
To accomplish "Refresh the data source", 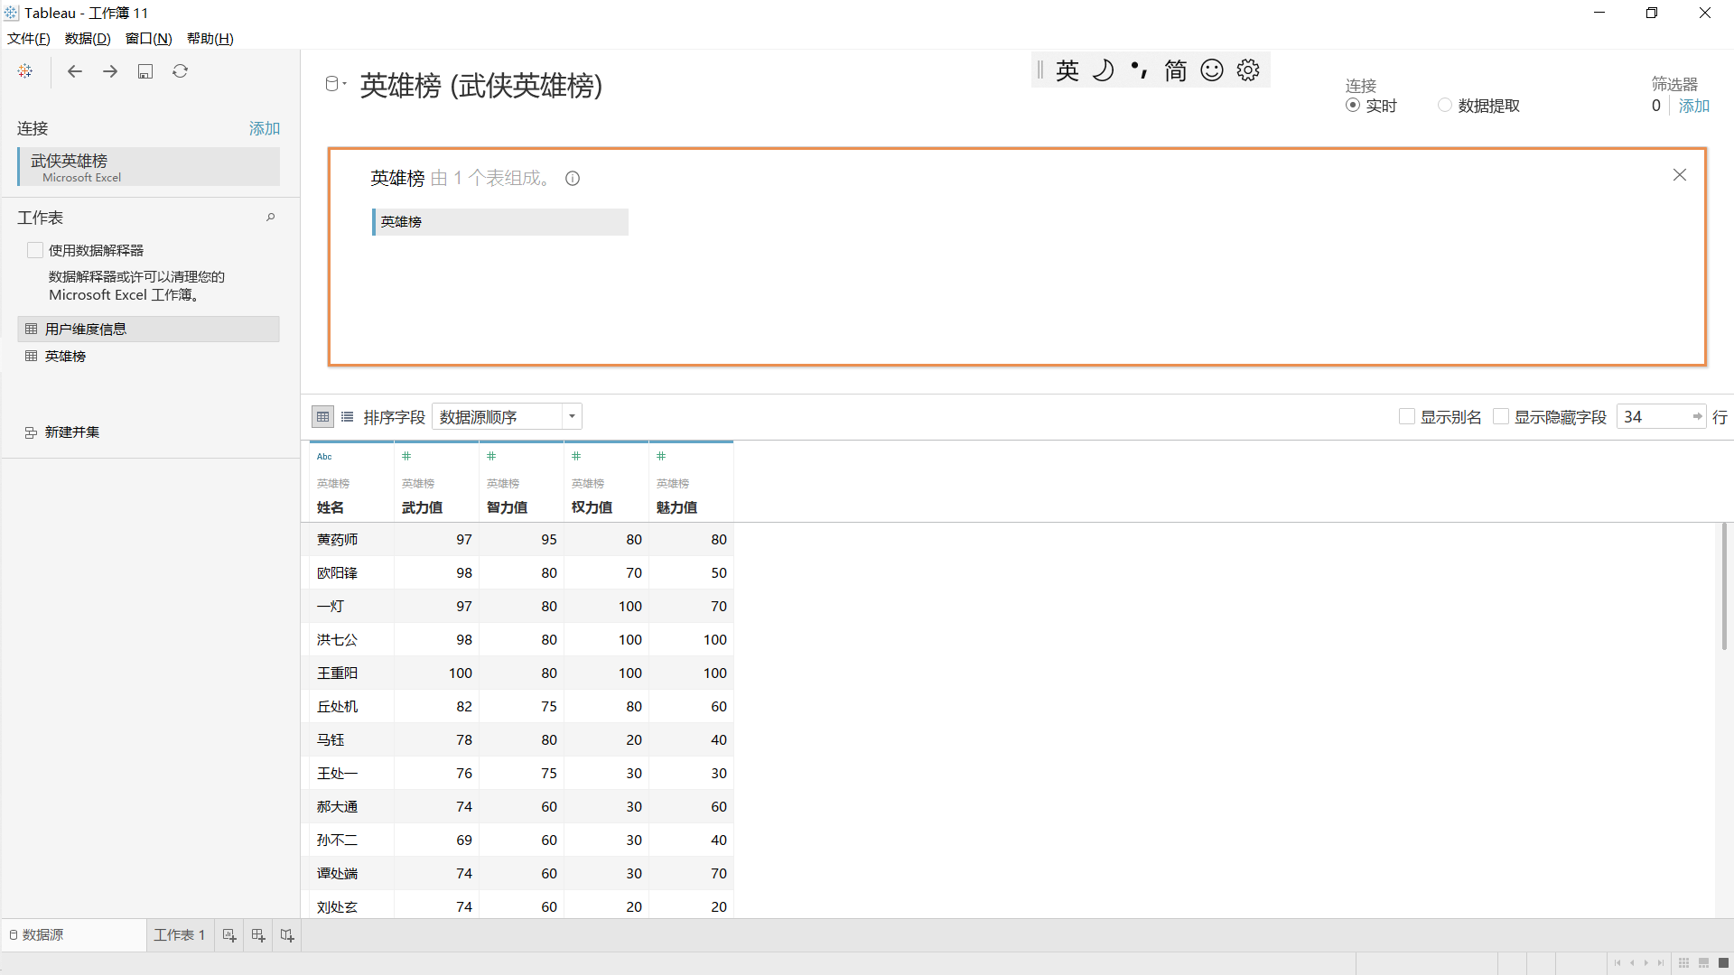I will pos(181,71).
